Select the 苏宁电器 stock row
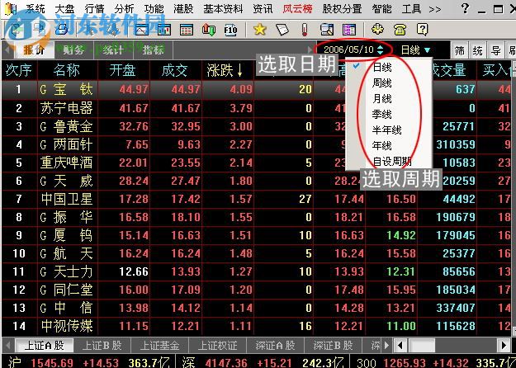The width and height of the screenshot is (516, 368). tap(257, 108)
